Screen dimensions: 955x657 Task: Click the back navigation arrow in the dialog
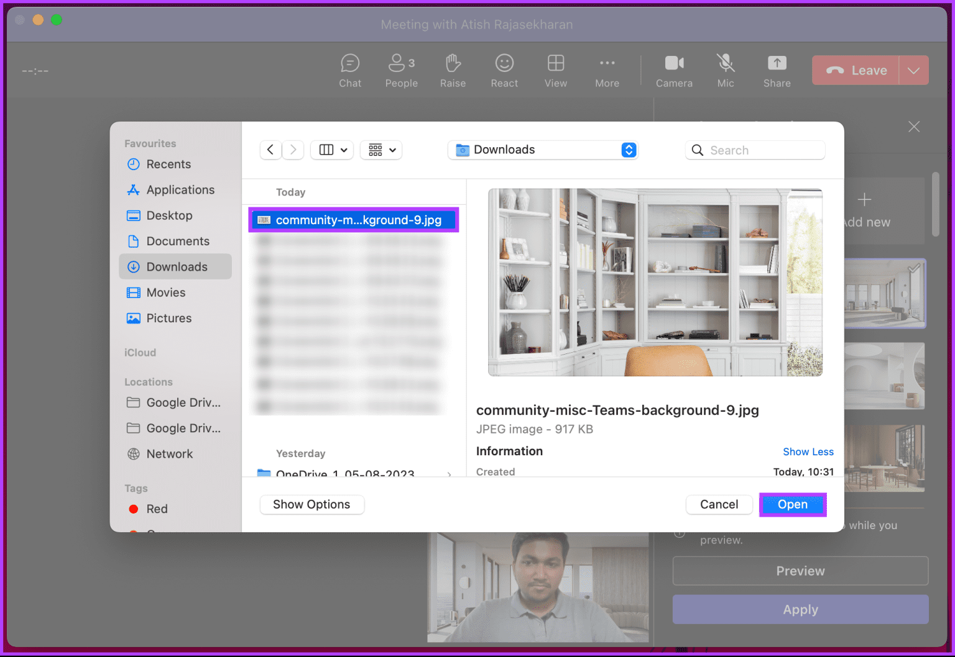270,150
